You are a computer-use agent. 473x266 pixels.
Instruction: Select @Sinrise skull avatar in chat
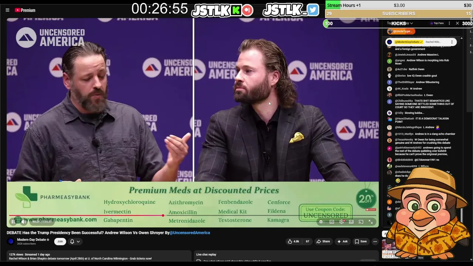pyautogui.click(x=389, y=76)
